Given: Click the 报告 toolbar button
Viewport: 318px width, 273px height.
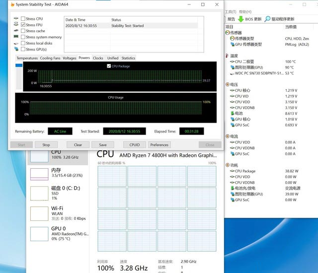Looking at the screenshot, I should click(x=231, y=19).
